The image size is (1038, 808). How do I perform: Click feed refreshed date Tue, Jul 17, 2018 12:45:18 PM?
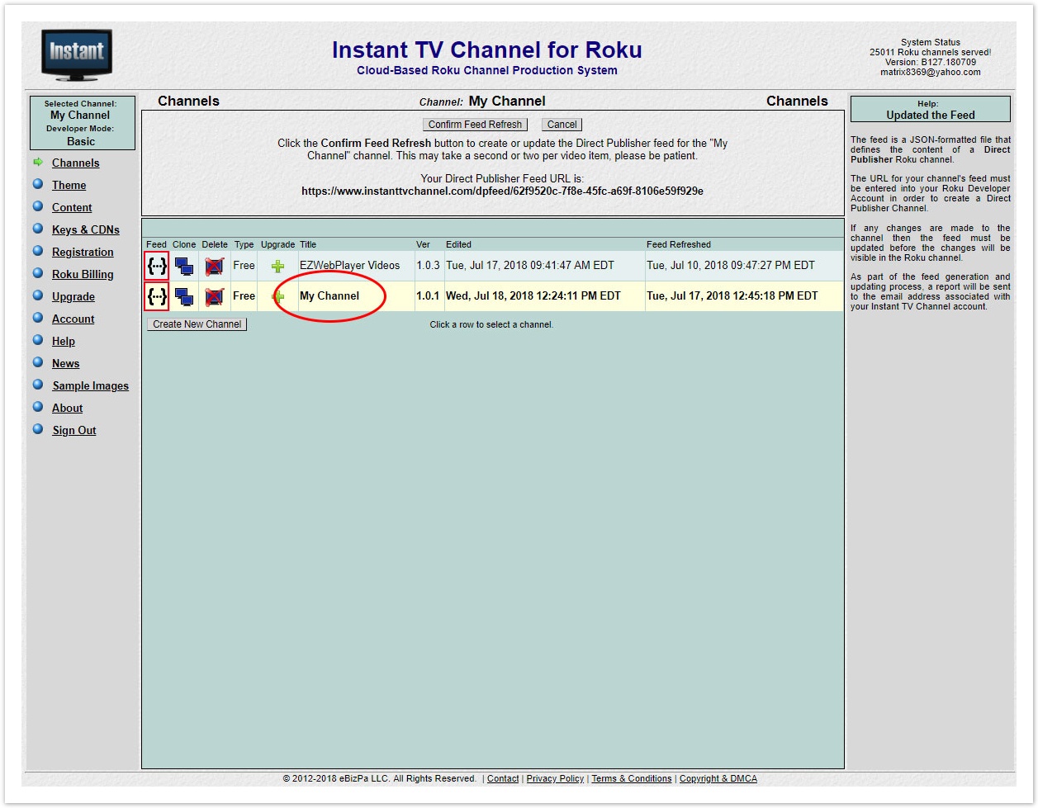pyautogui.click(x=732, y=296)
